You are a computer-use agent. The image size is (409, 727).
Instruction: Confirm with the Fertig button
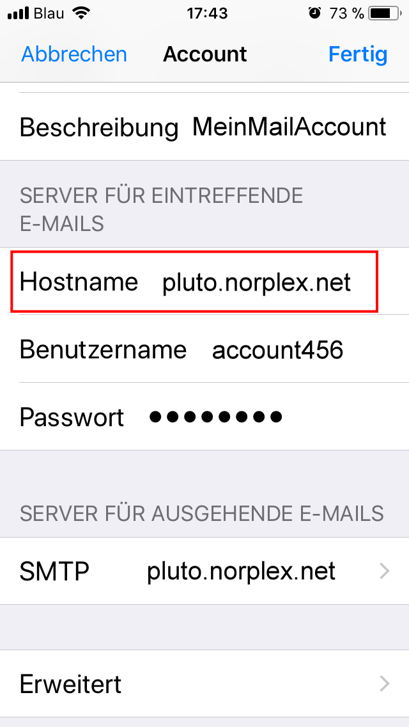(x=358, y=54)
